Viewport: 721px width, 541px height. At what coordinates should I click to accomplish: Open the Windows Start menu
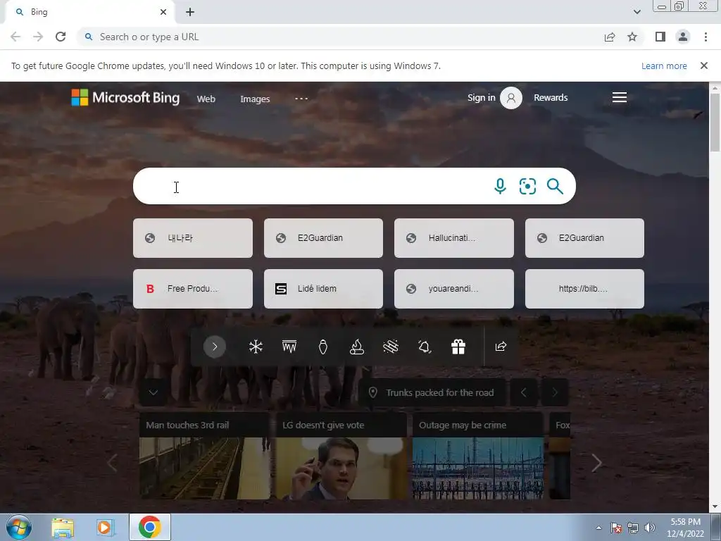(x=19, y=527)
